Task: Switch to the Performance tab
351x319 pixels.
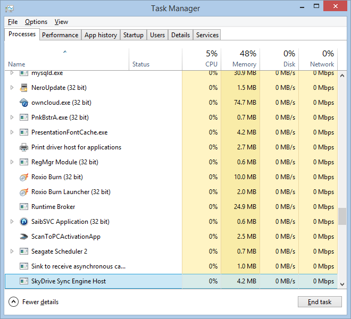Action: [60, 35]
